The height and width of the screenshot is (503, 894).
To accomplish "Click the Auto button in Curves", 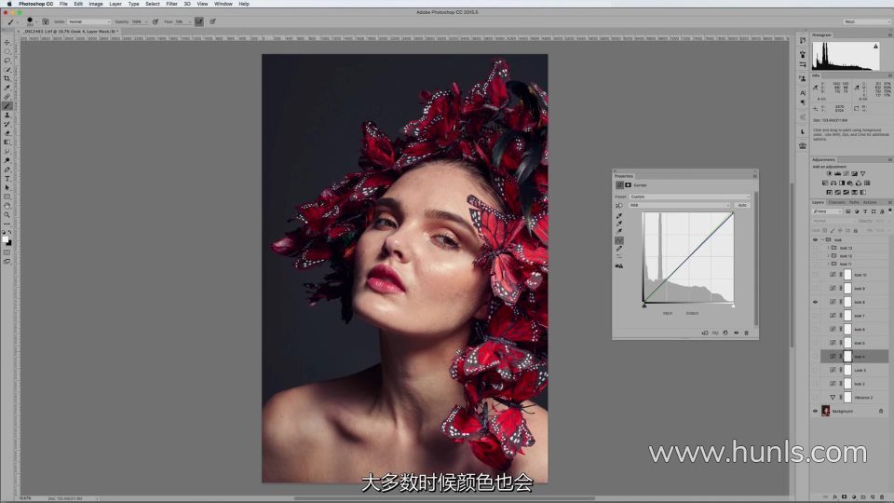I will click(742, 205).
